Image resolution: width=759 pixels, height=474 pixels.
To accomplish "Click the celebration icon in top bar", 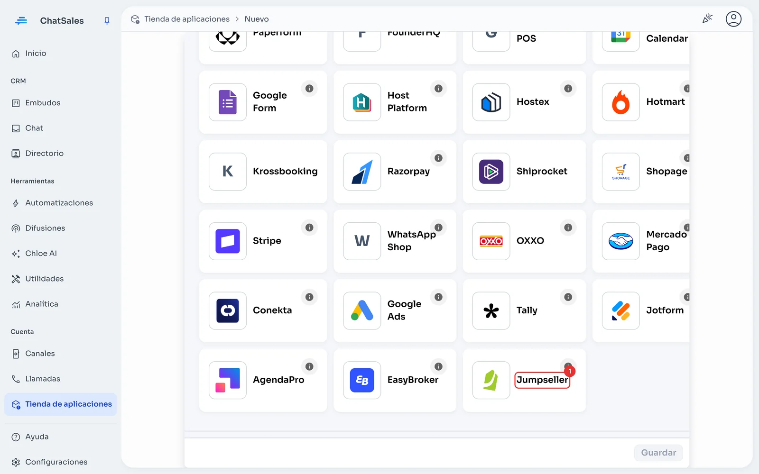I will click(707, 19).
